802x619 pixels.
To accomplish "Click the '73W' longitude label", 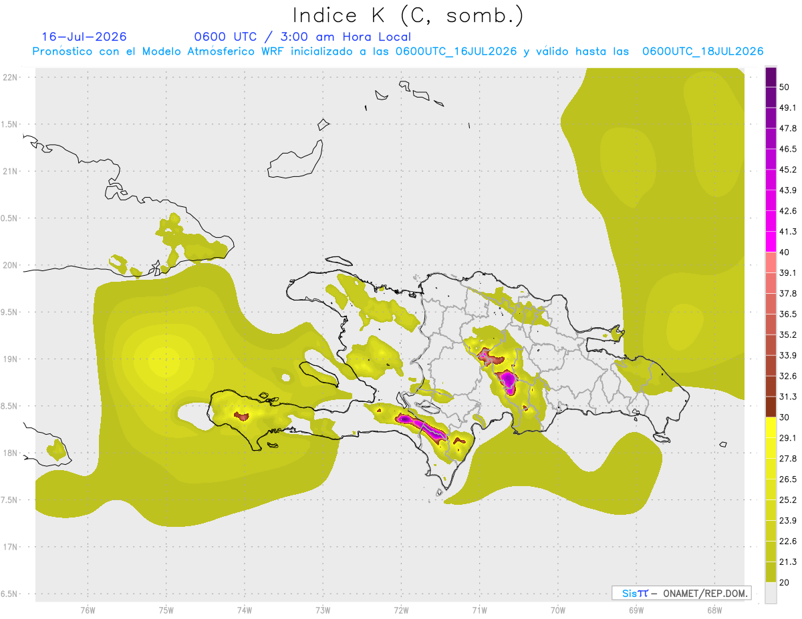I will (x=323, y=610).
